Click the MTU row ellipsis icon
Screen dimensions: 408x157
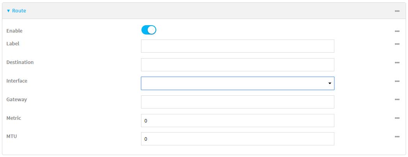pyautogui.click(x=397, y=137)
